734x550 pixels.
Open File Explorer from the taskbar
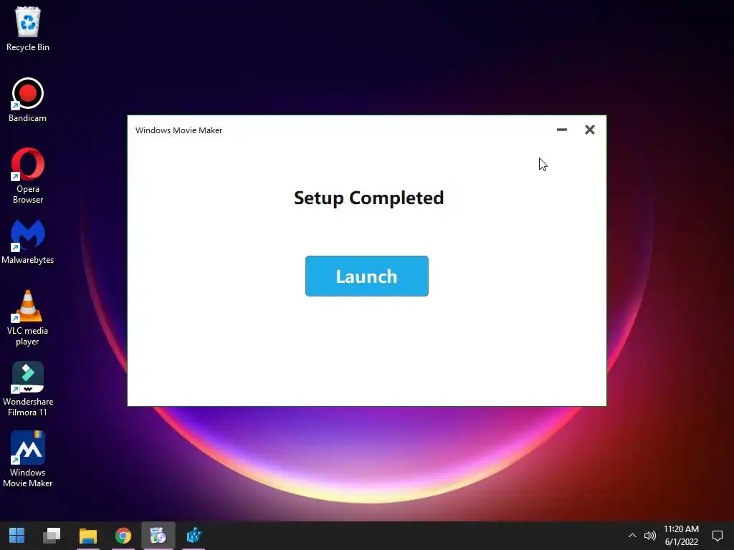pyautogui.click(x=88, y=536)
